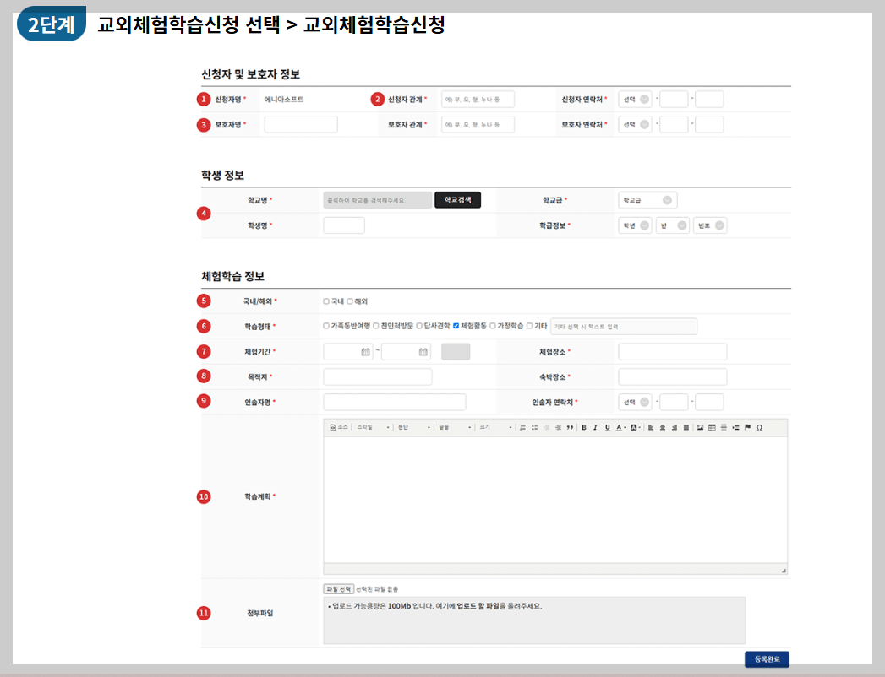Click gray button beside date range

(x=456, y=352)
